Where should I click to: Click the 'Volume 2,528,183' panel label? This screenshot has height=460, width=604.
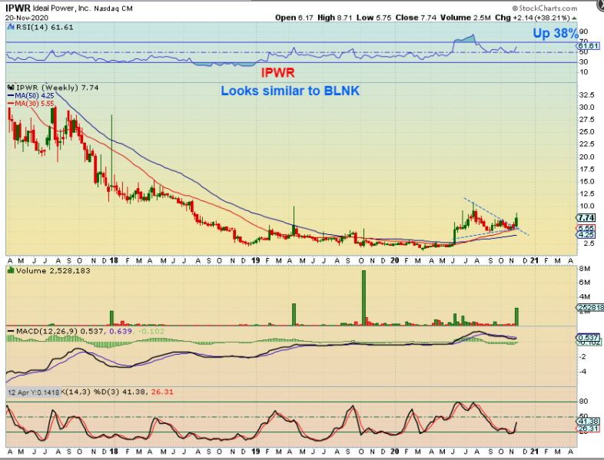(x=53, y=270)
